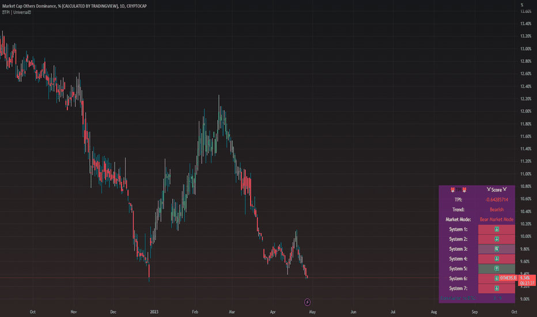This screenshot has width=537, height=317.
Task: Click the Nov time axis label
Action: [x=74, y=312]
